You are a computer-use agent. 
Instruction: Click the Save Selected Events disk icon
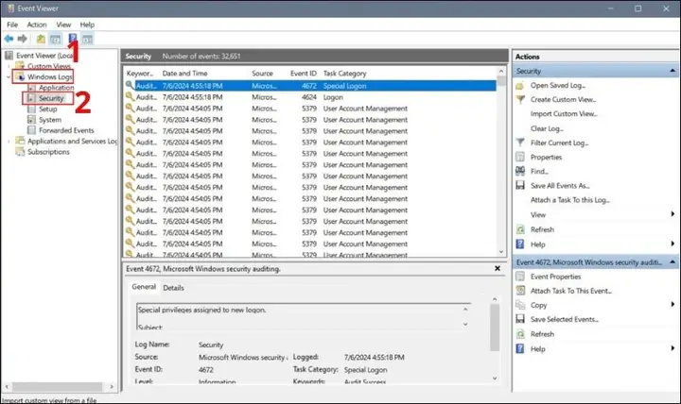[x=520, y=319]
